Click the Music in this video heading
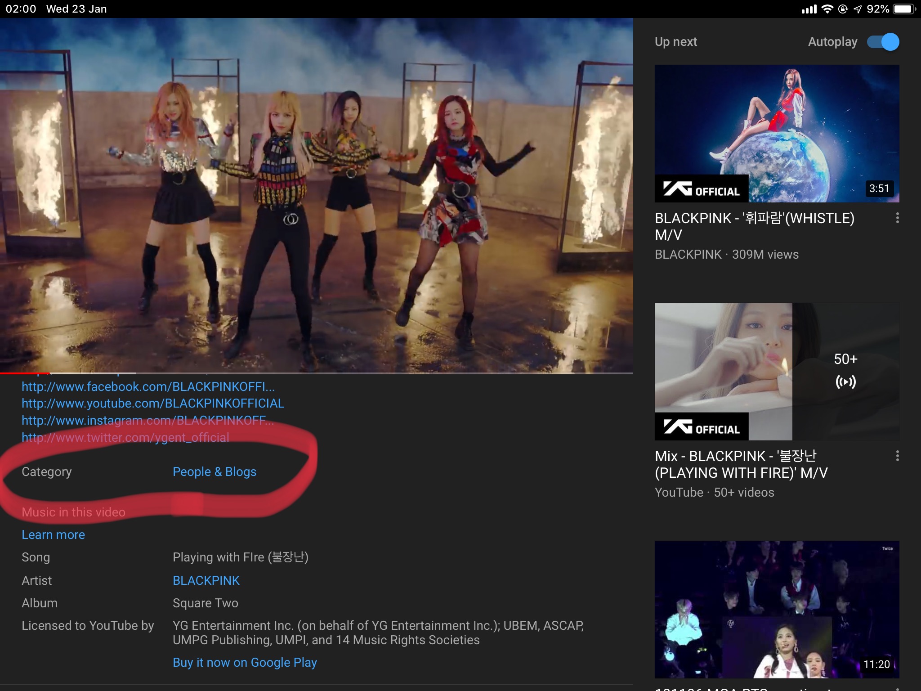 click(73, 512)
